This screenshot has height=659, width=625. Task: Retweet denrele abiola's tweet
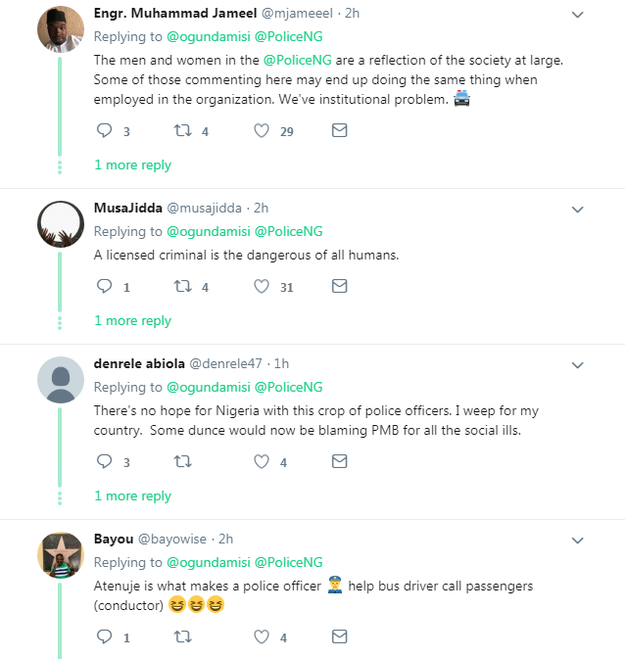[x=182, y=461]
